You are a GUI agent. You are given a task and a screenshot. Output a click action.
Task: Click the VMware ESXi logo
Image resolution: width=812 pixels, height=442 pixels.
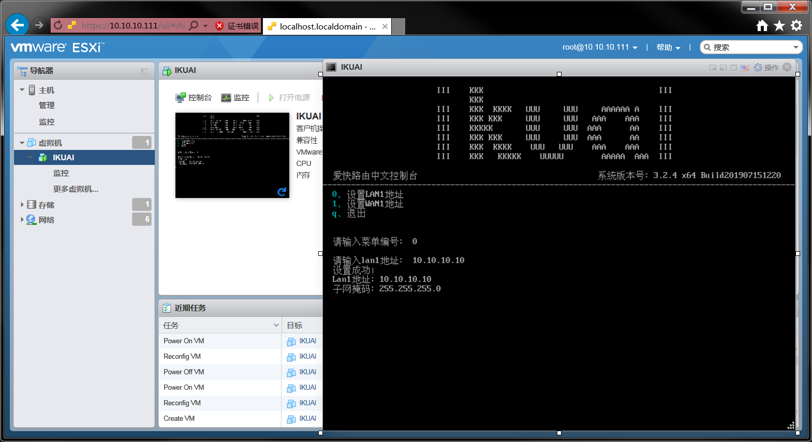[57, 48]
